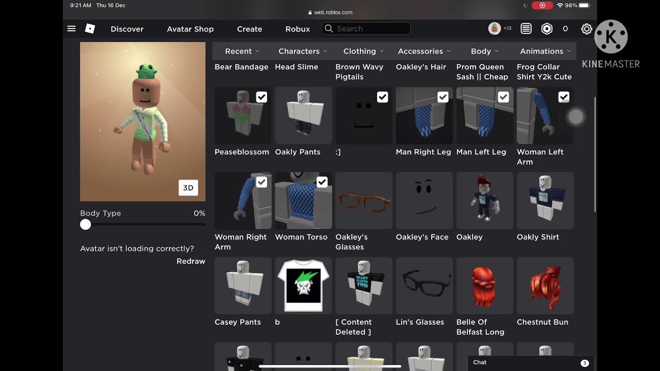Click the Frog Collar Shirt label

pyautogui.click(x=544, y=72)
